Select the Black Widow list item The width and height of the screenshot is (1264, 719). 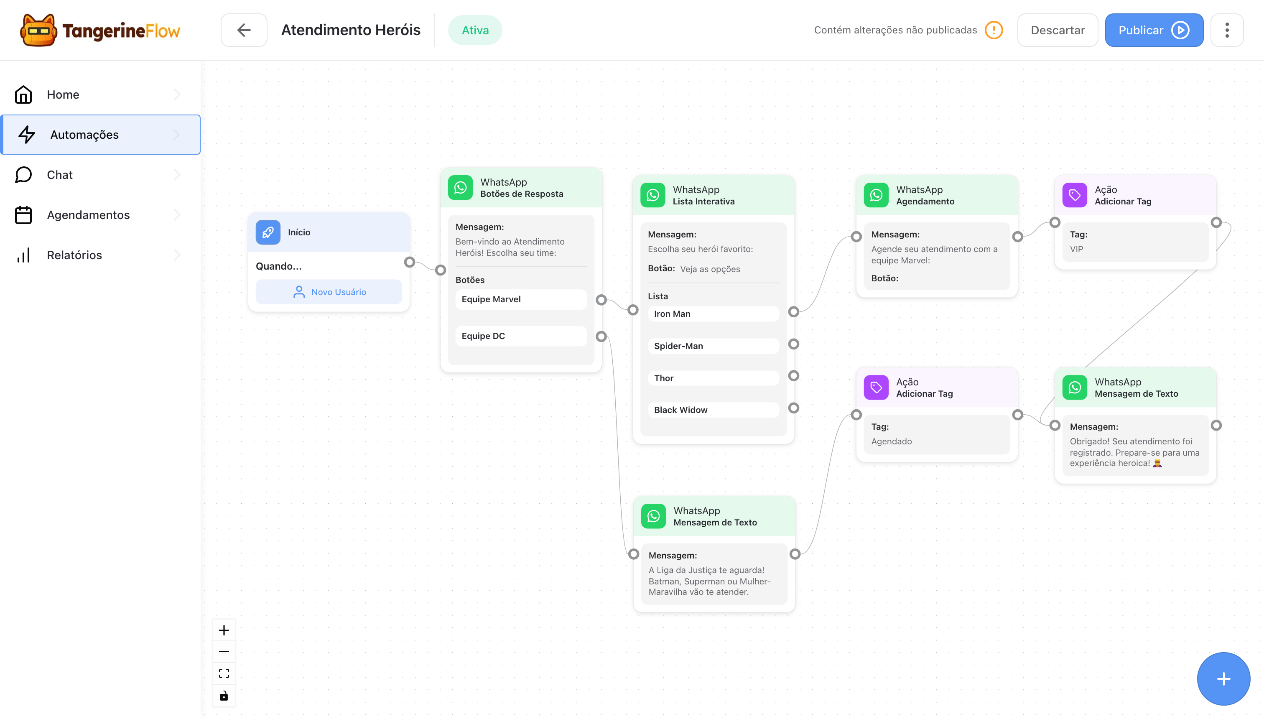pos(714,410)
